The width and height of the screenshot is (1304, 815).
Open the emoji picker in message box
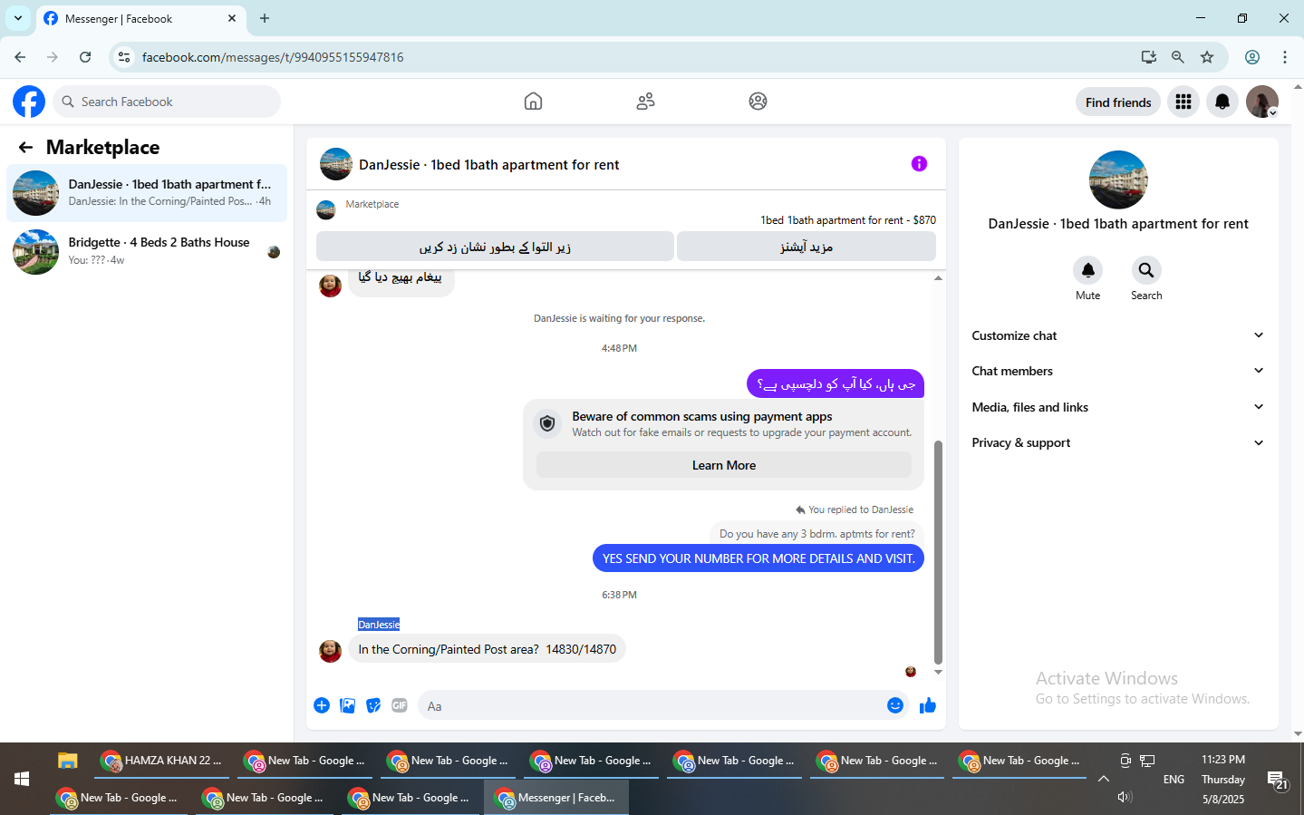(x=895, y=705)
